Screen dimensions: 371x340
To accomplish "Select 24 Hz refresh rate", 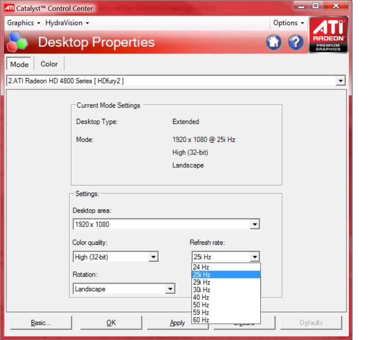I will pos(226,267).
